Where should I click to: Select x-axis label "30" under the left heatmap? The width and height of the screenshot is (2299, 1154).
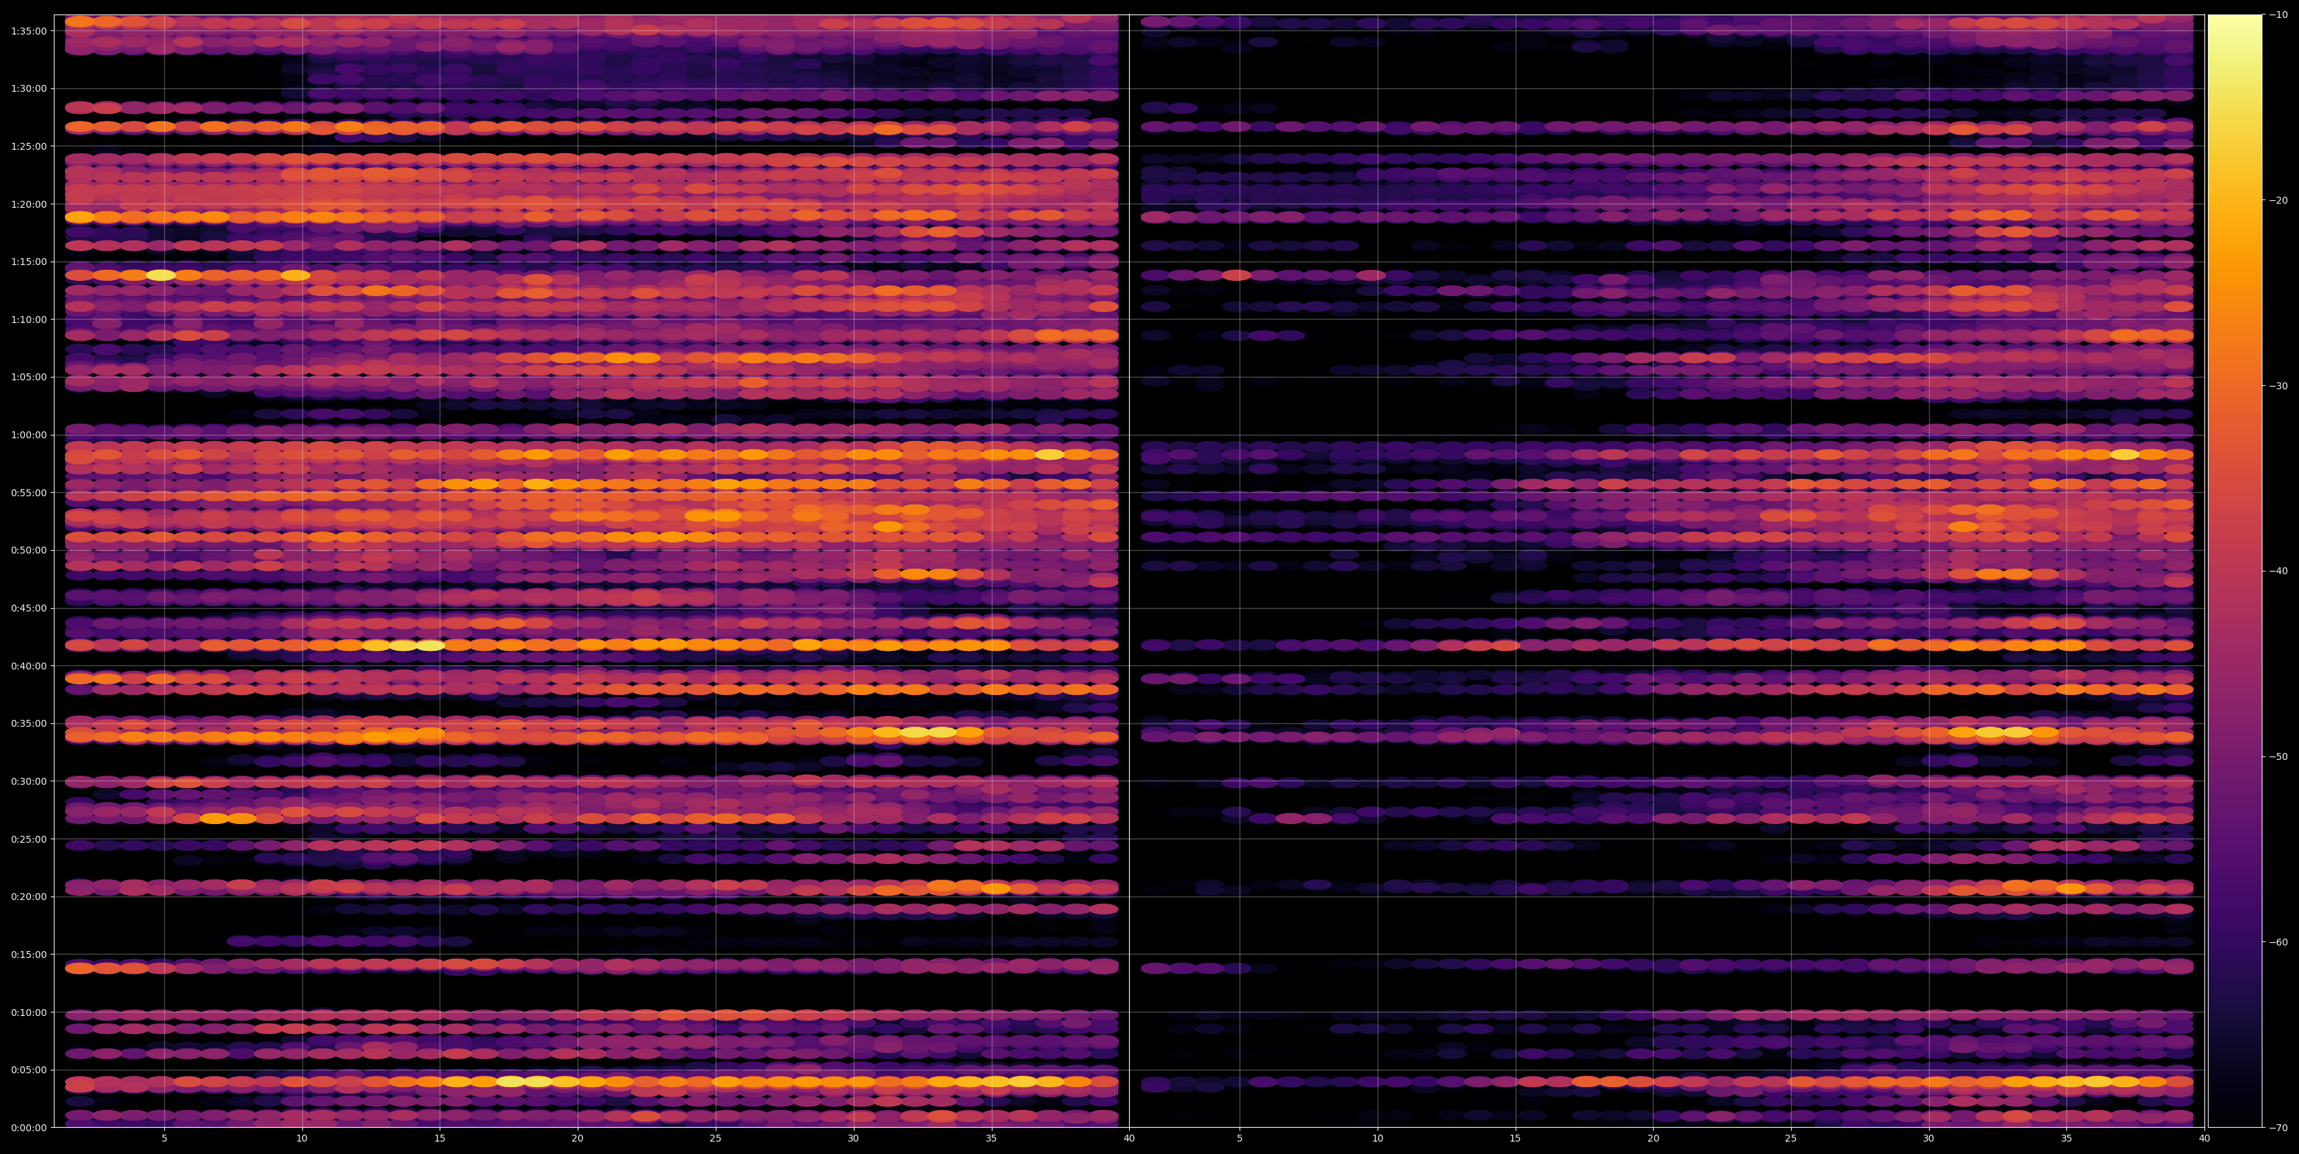[x=853, y=1139]
